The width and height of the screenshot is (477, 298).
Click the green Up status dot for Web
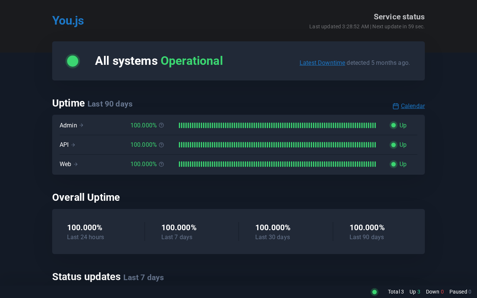pos(394,164)
